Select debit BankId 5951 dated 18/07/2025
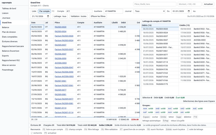The width and height of the screenshot is (216, 135). click(x=160, y=47)
